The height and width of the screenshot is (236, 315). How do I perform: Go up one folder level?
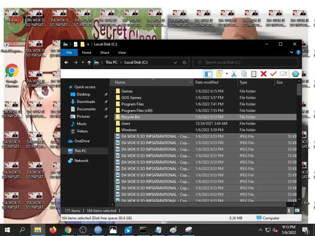point(89,62)
